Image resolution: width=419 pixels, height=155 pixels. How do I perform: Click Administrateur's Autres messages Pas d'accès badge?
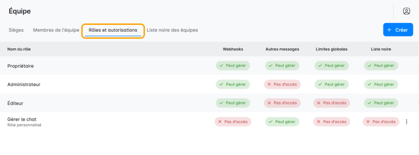(x=282, y=84)
